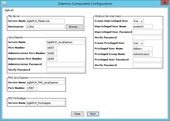
Task: Click Verify Password field below Privileged User Password
Action: click(147, 65)
